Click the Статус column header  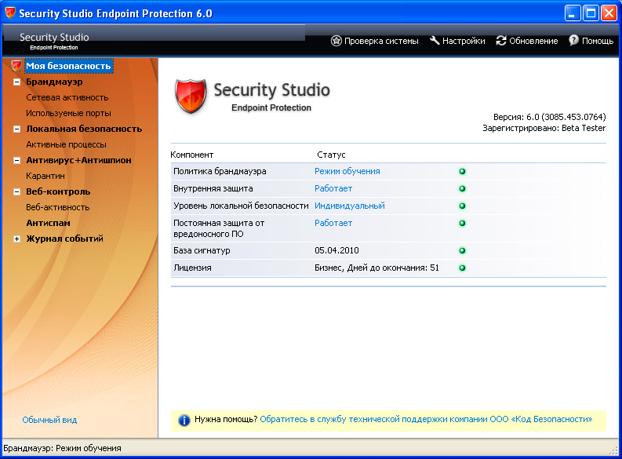click(x=331, y=155)
